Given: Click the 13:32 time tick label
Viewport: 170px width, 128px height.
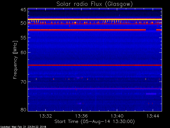Looking at the screenshot, I should pyautogui.click(x=45, y=116).
